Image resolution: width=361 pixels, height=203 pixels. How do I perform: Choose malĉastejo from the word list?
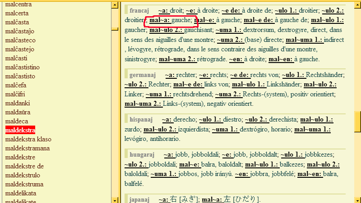coord(19,49)
